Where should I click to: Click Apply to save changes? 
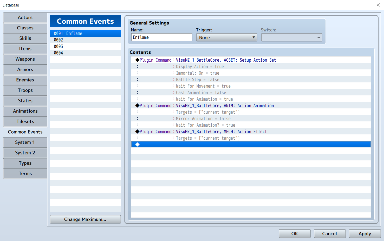[x=365, y=233]
